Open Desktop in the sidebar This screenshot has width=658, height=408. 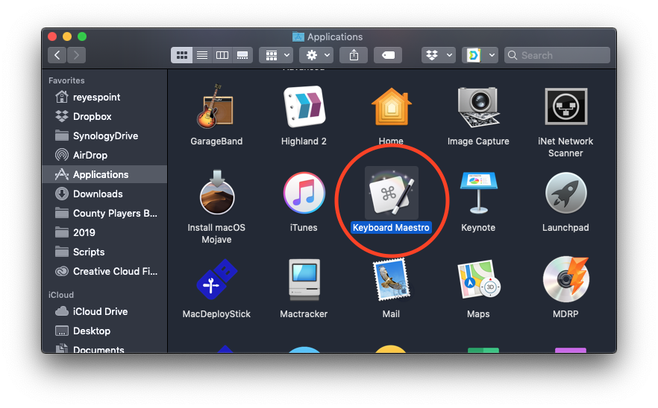104,331
